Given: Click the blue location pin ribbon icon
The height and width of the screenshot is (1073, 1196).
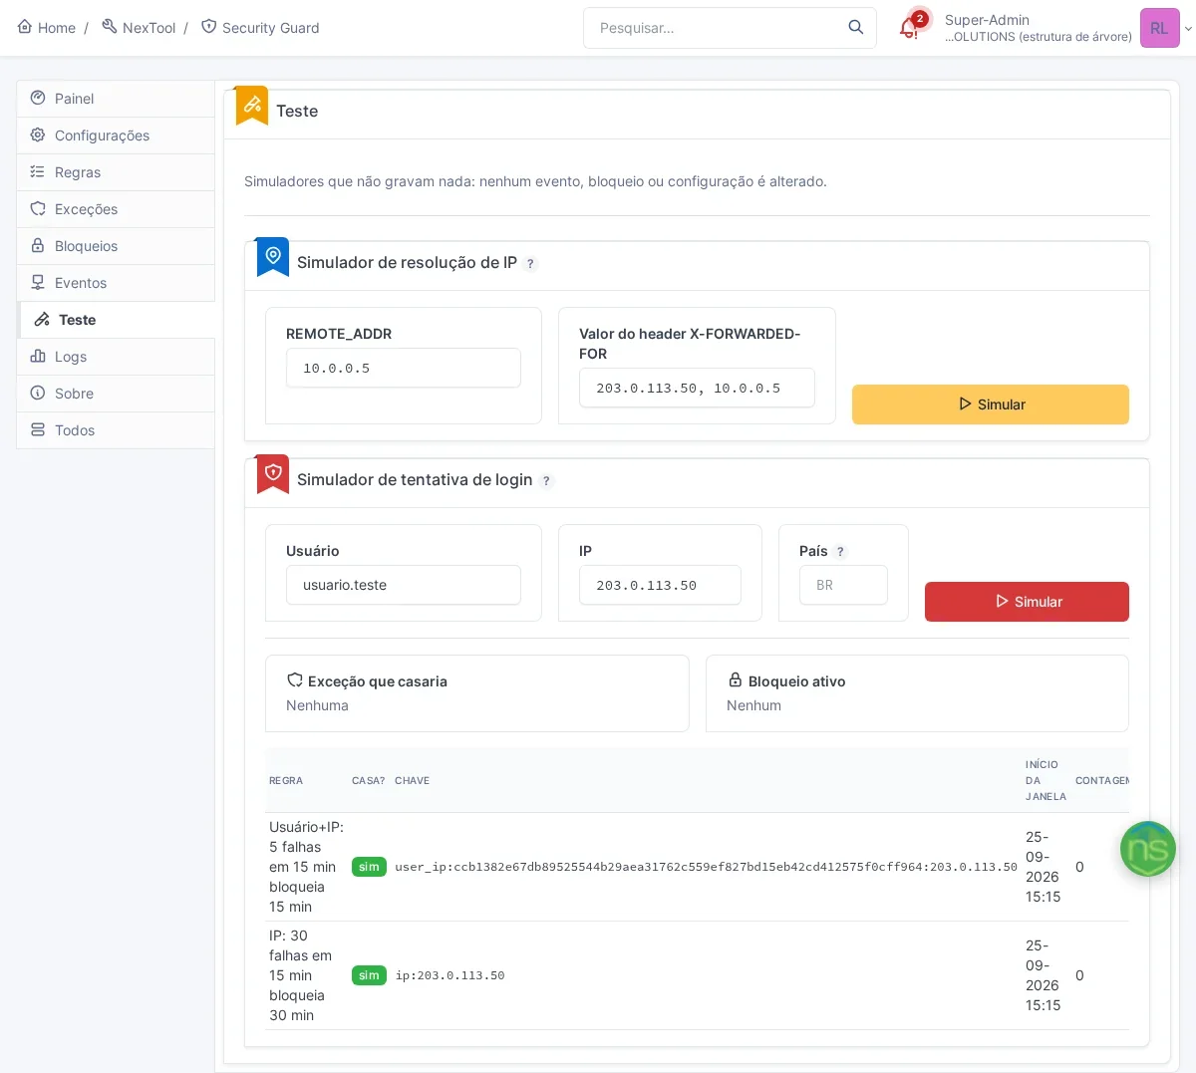Looking at the screenshot, I should tap(273, 256).
